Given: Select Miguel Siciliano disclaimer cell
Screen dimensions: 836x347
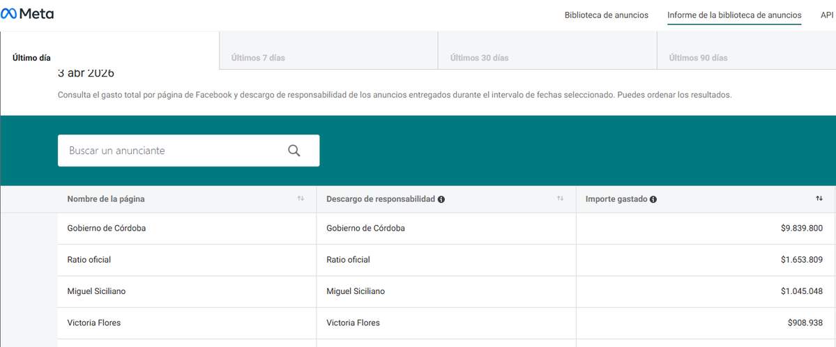Looking at the screenshot, I should click(446, 291).
